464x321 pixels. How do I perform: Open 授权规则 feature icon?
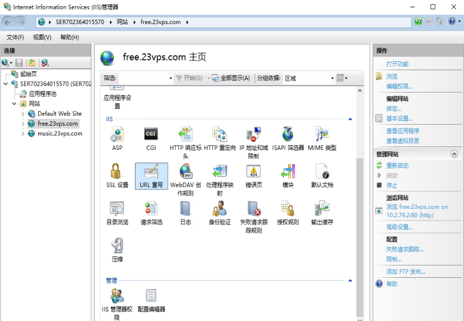click(x=288, y=213)
